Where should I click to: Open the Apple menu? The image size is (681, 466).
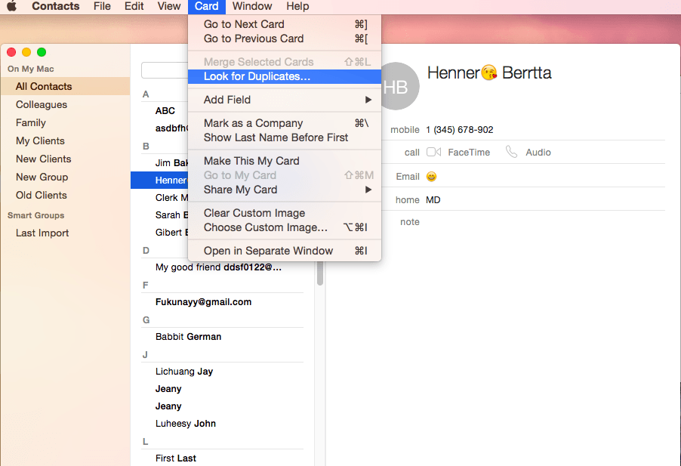(12, 6)
